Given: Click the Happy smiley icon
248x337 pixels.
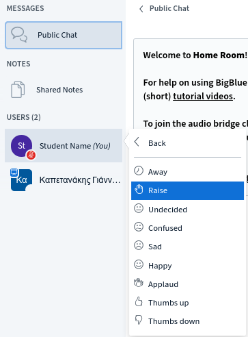Looking at the screenshot, I should click(139, 264).
